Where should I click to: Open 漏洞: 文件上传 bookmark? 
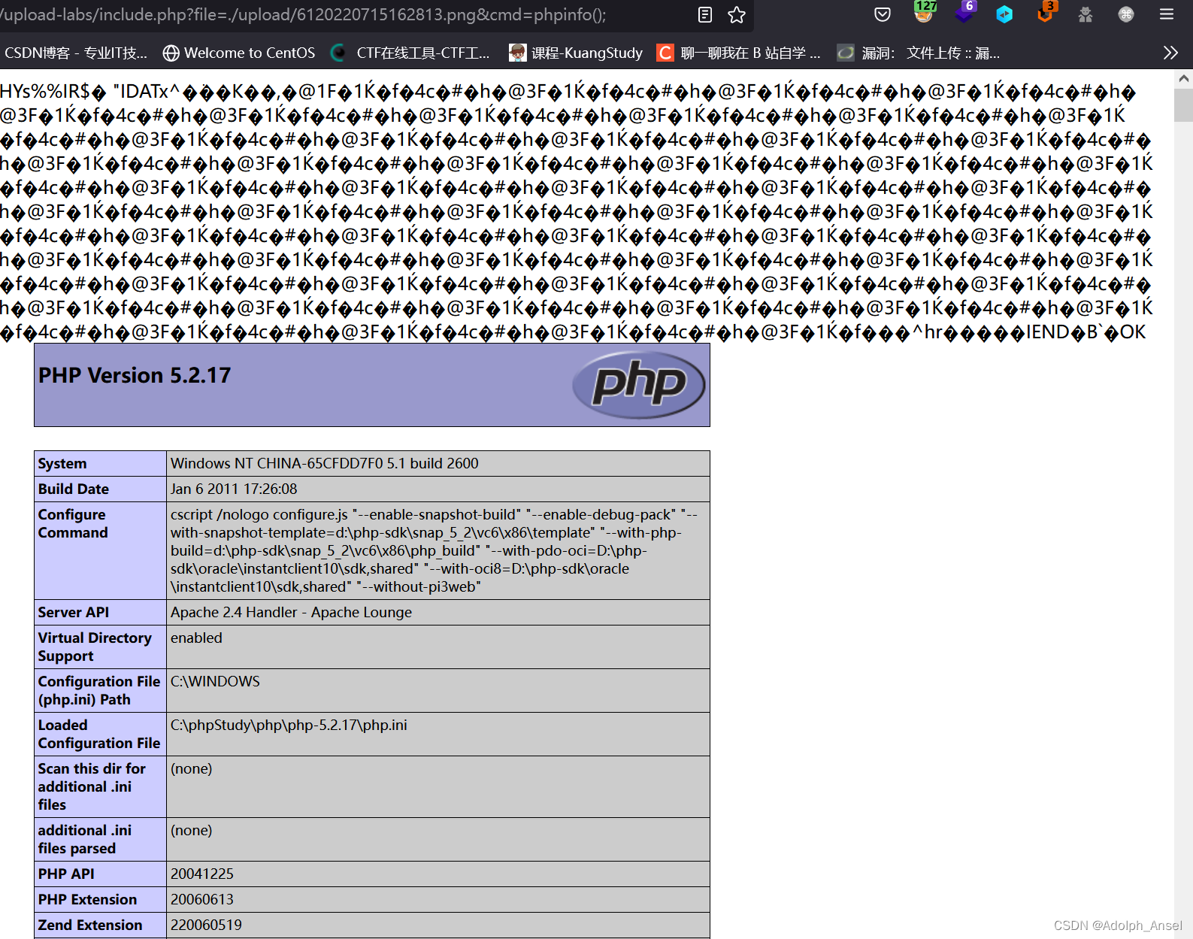pos(919,53)
